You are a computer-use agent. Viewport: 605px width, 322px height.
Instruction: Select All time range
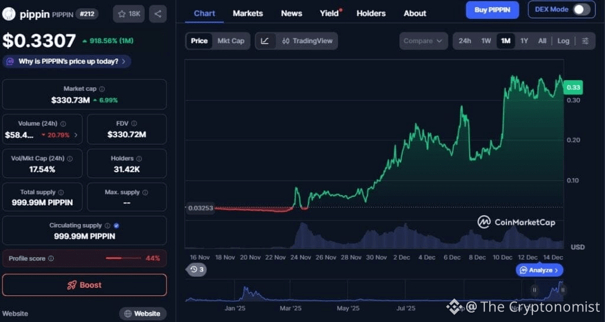542,41
